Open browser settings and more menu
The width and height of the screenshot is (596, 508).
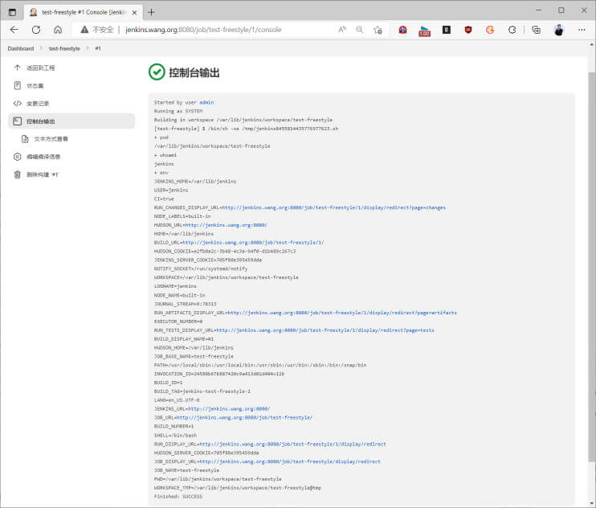(x=582, y=30)
